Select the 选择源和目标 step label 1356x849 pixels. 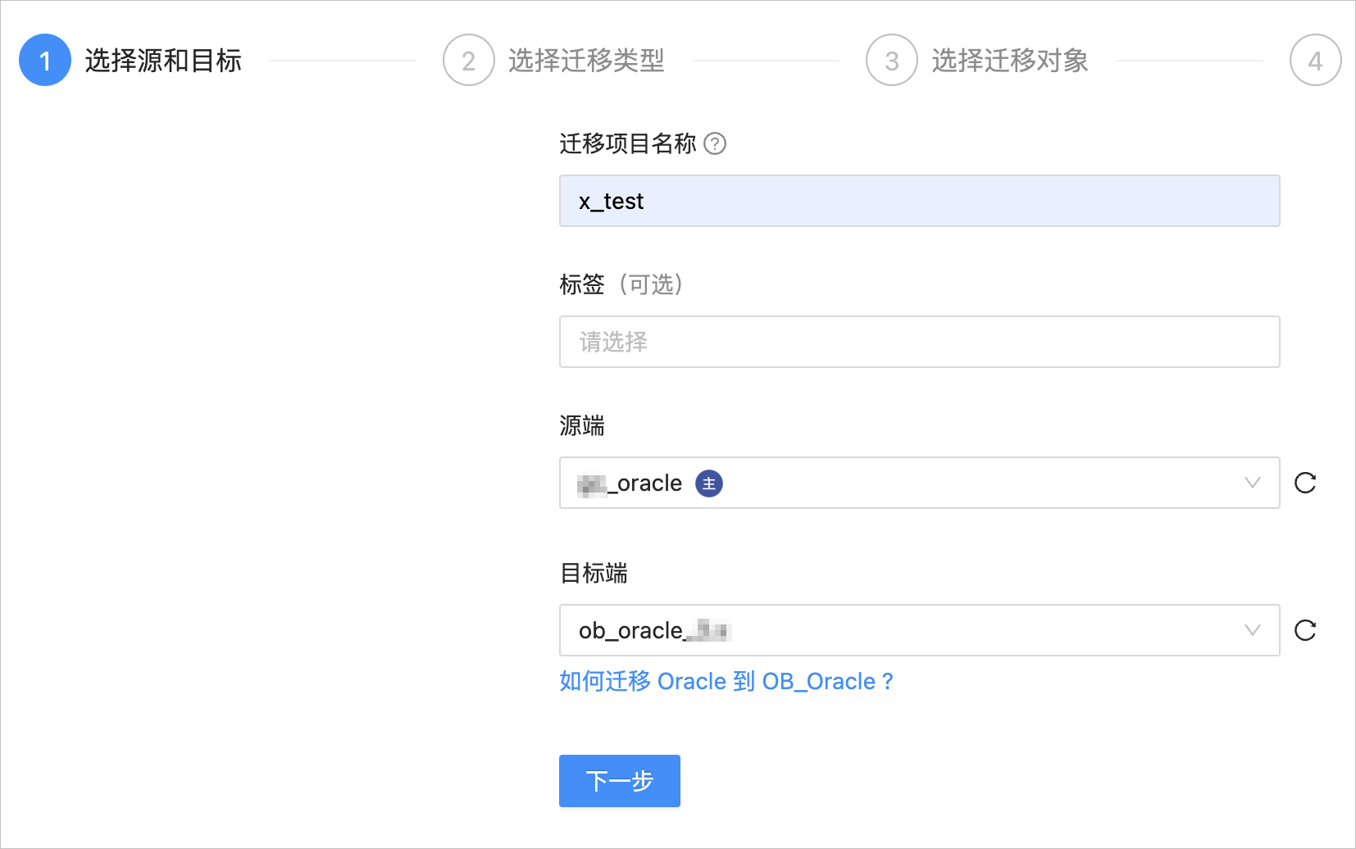coord(163,60)
